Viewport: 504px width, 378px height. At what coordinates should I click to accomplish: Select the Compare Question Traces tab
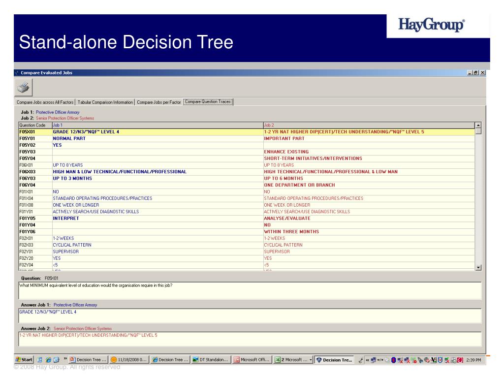[208, 102]
